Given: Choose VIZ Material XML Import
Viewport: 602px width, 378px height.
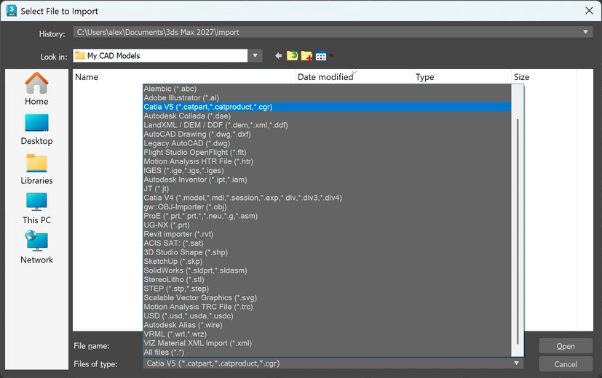Looking at the screenshot, I should coord(327,343).
